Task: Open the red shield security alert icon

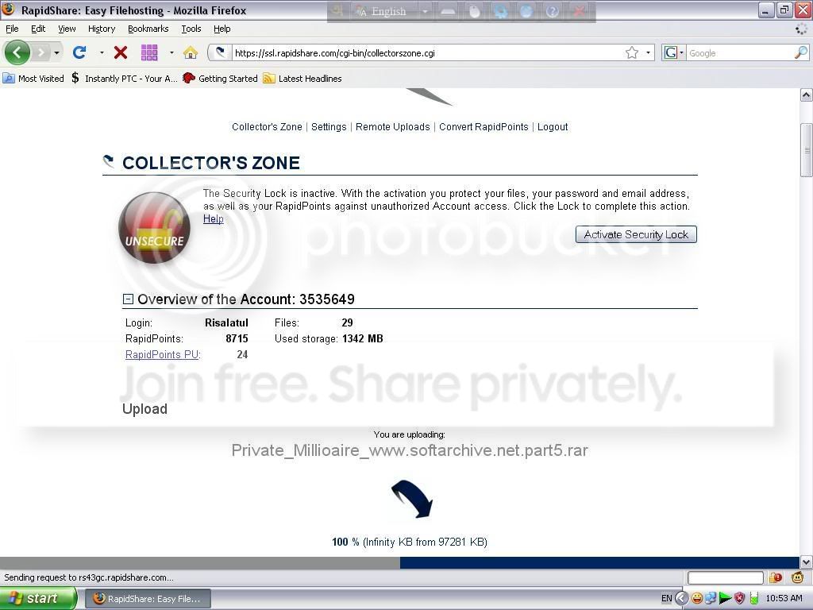Action: click(740, 599)
